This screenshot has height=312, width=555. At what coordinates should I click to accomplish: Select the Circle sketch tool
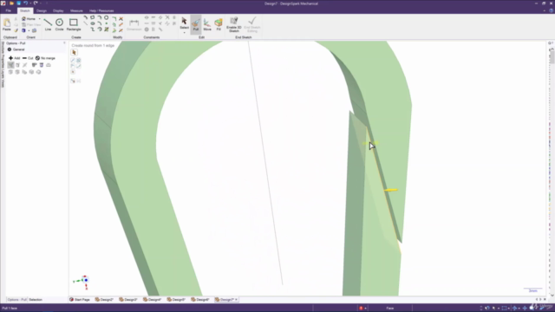59,24
